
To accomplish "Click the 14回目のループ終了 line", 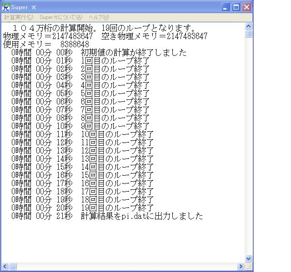I will tap(82, 167).
